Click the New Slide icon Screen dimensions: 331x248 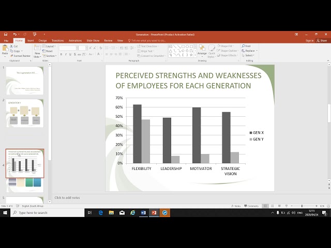(37, 48)
